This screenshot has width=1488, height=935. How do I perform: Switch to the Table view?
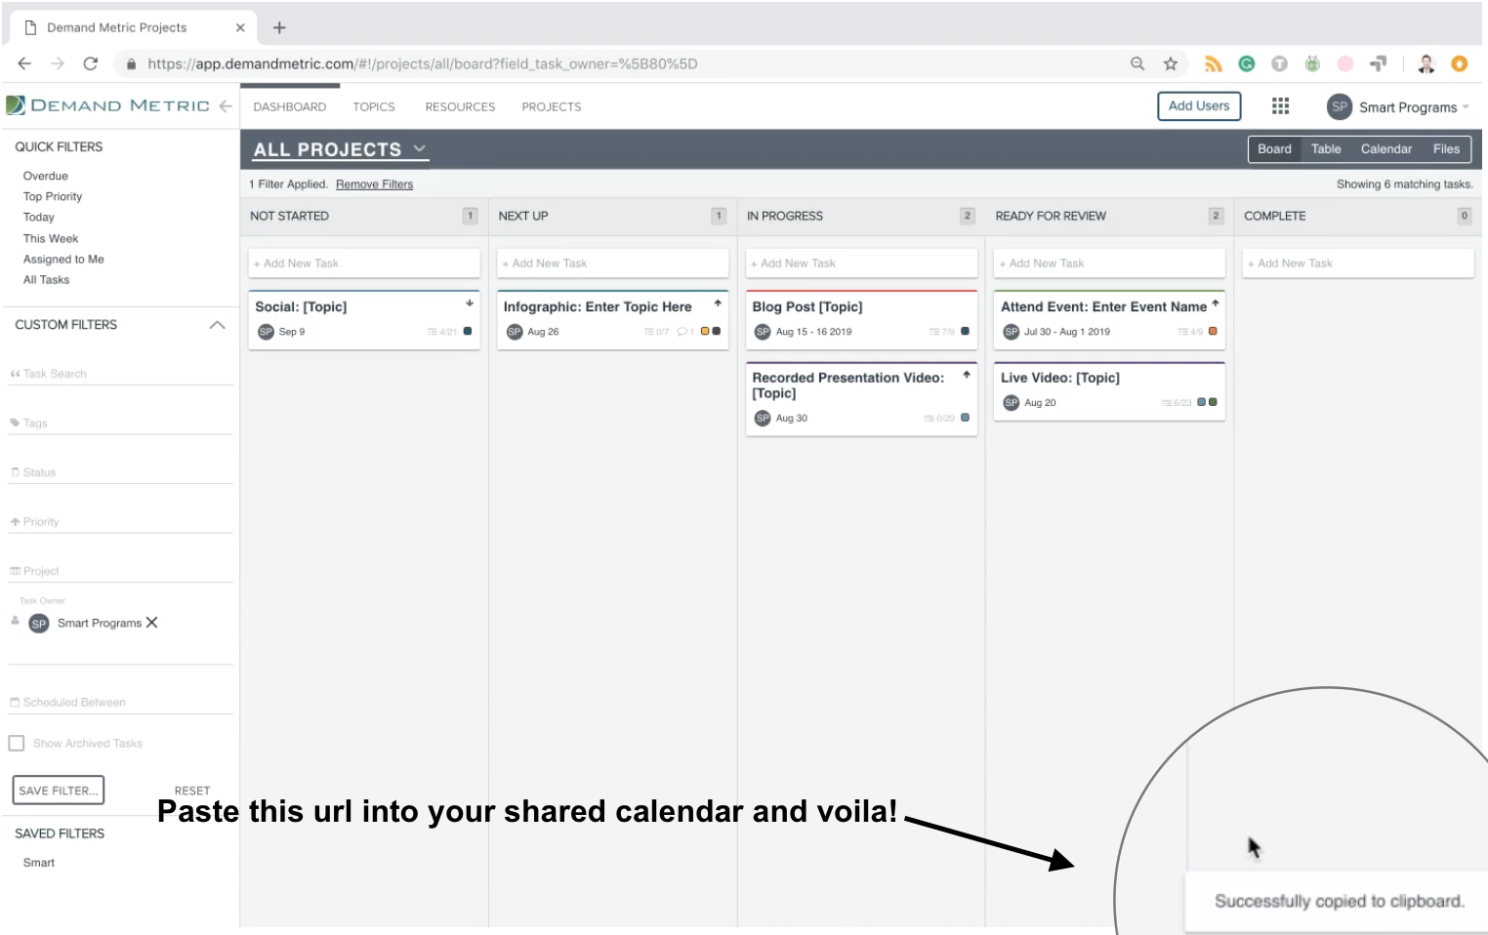pyautogui.click(x=1326, y=149)
